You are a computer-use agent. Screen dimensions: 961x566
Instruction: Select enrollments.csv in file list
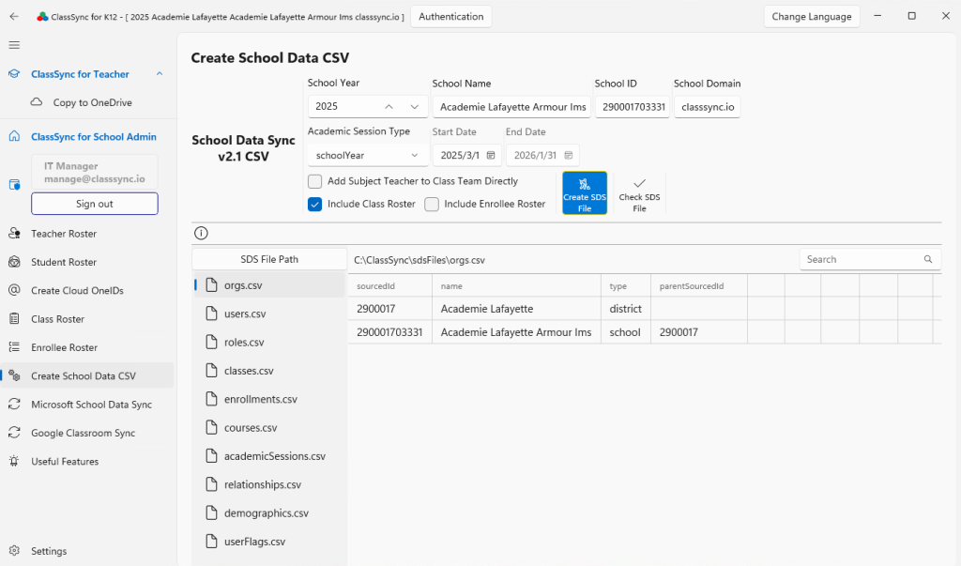(x=269, y=399)
